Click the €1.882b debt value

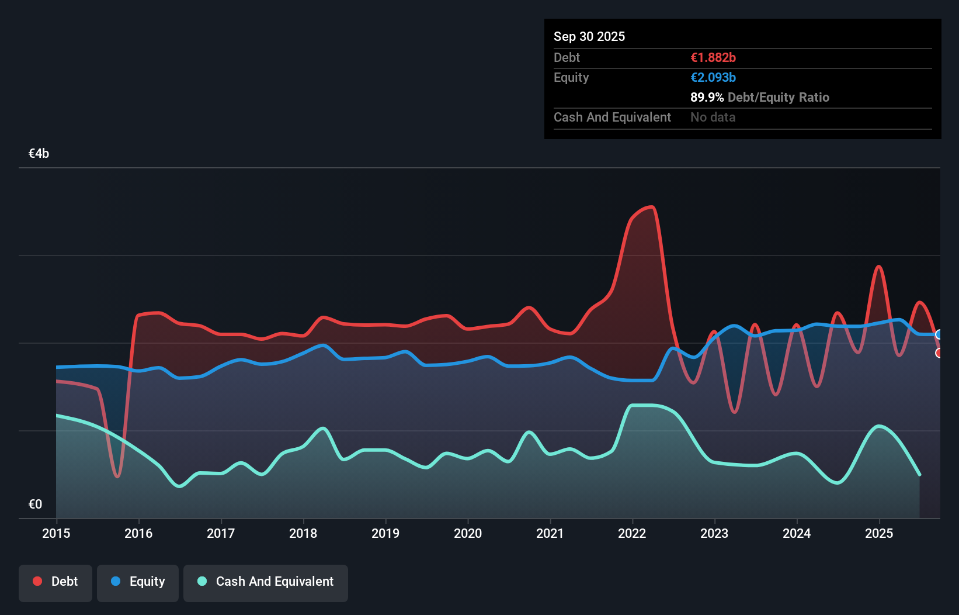tap(713, 57)
